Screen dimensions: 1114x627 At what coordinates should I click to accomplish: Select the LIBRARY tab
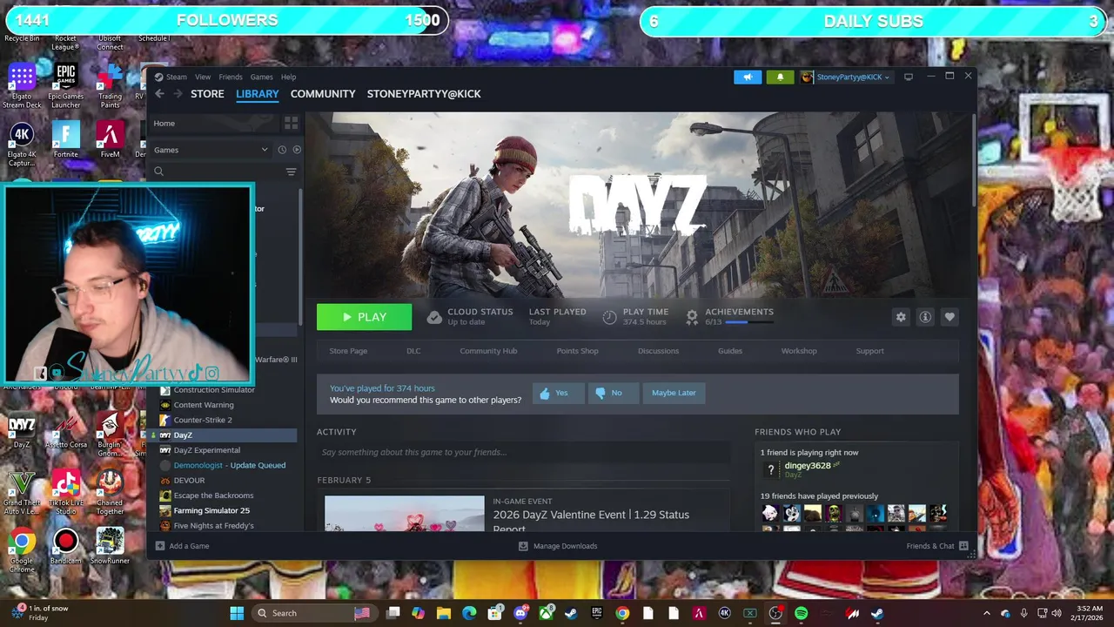(258, 94)
